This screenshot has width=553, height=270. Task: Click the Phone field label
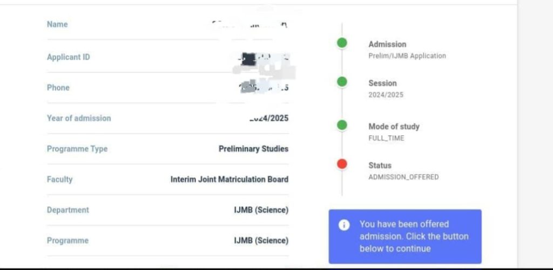pyautogui.click(x=58, y=87)
